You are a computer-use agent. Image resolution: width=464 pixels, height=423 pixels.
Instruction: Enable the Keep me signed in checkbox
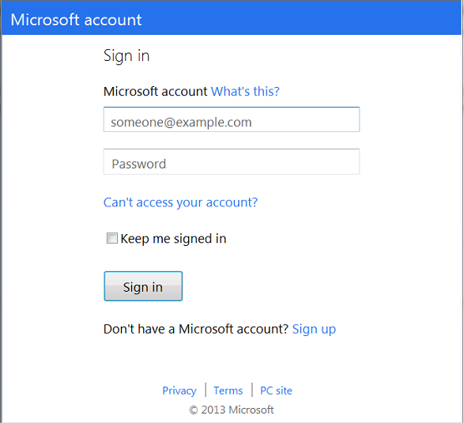pos(112,238)
